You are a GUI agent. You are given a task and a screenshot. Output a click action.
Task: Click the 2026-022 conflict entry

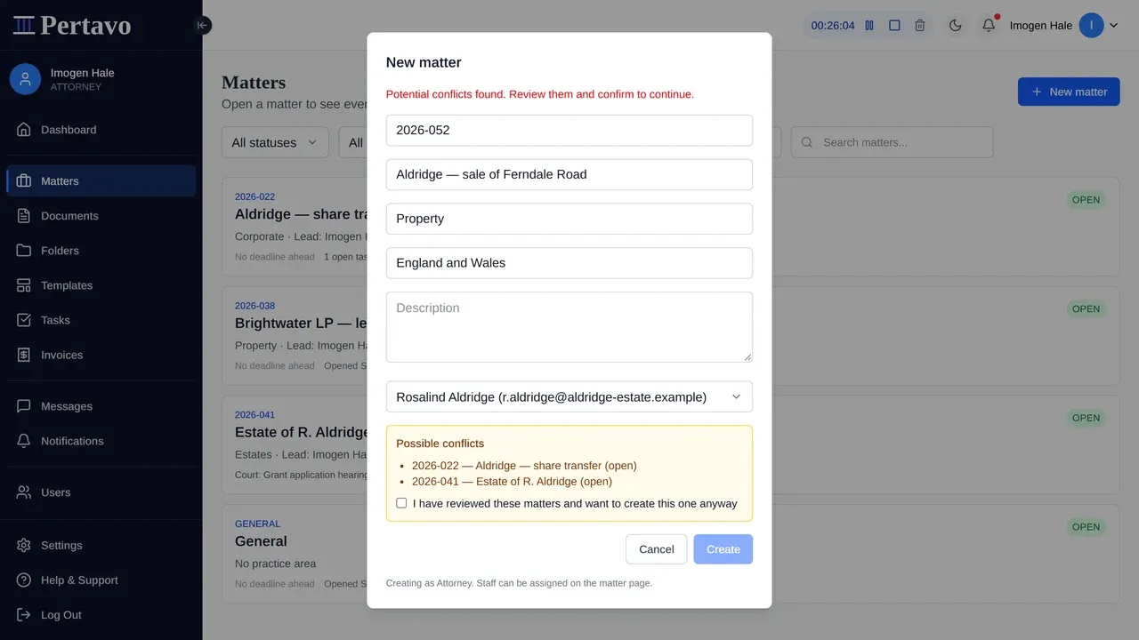[524, 466]
